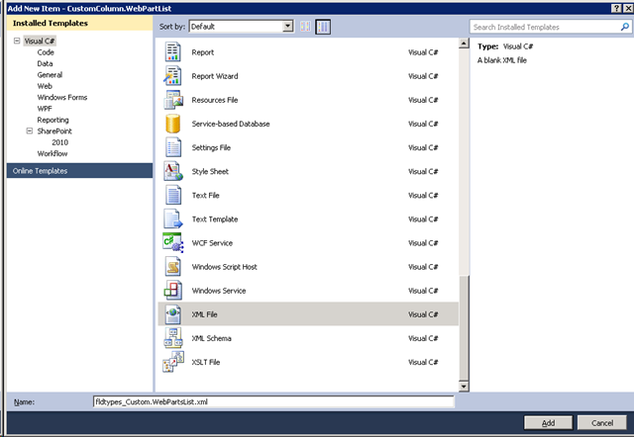Click the Resources File icon
The width and height of the screenshot is (634, 437).
173,100
